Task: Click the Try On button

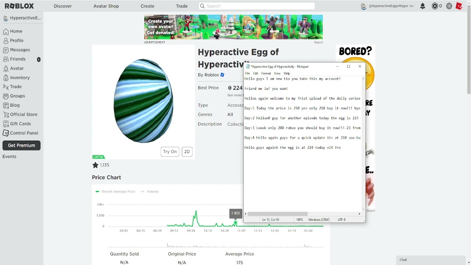Action: click(170, 152)
